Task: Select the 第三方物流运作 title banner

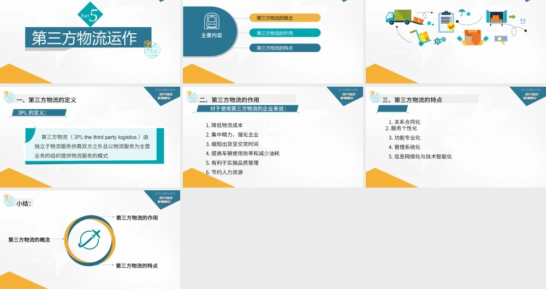Action: tap(88, 38)
